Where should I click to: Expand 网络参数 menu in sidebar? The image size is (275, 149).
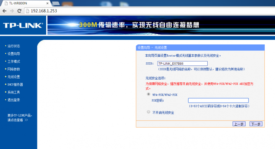coord(14,69)
